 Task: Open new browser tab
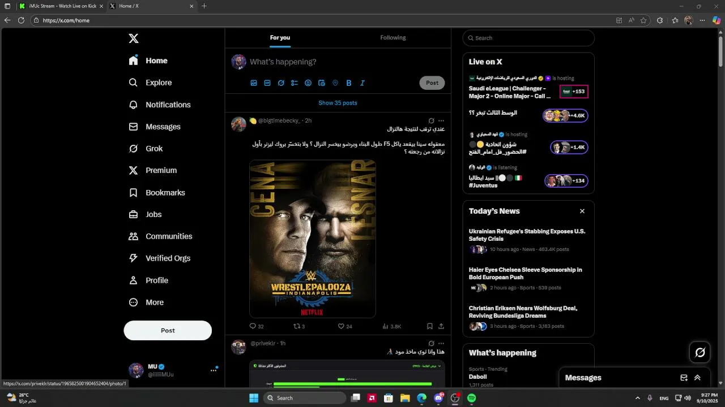[x=204, y=6]
